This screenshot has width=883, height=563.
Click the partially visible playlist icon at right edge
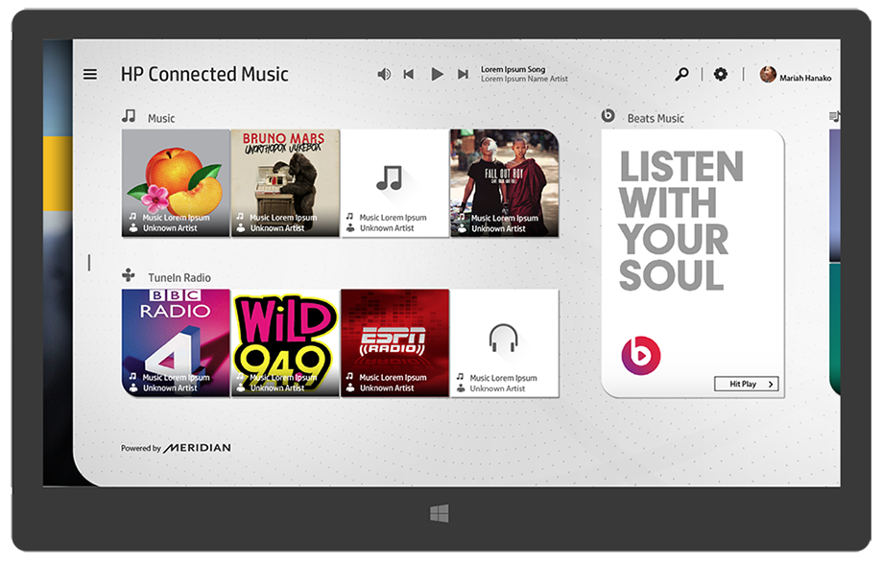(x=835, y=116)
